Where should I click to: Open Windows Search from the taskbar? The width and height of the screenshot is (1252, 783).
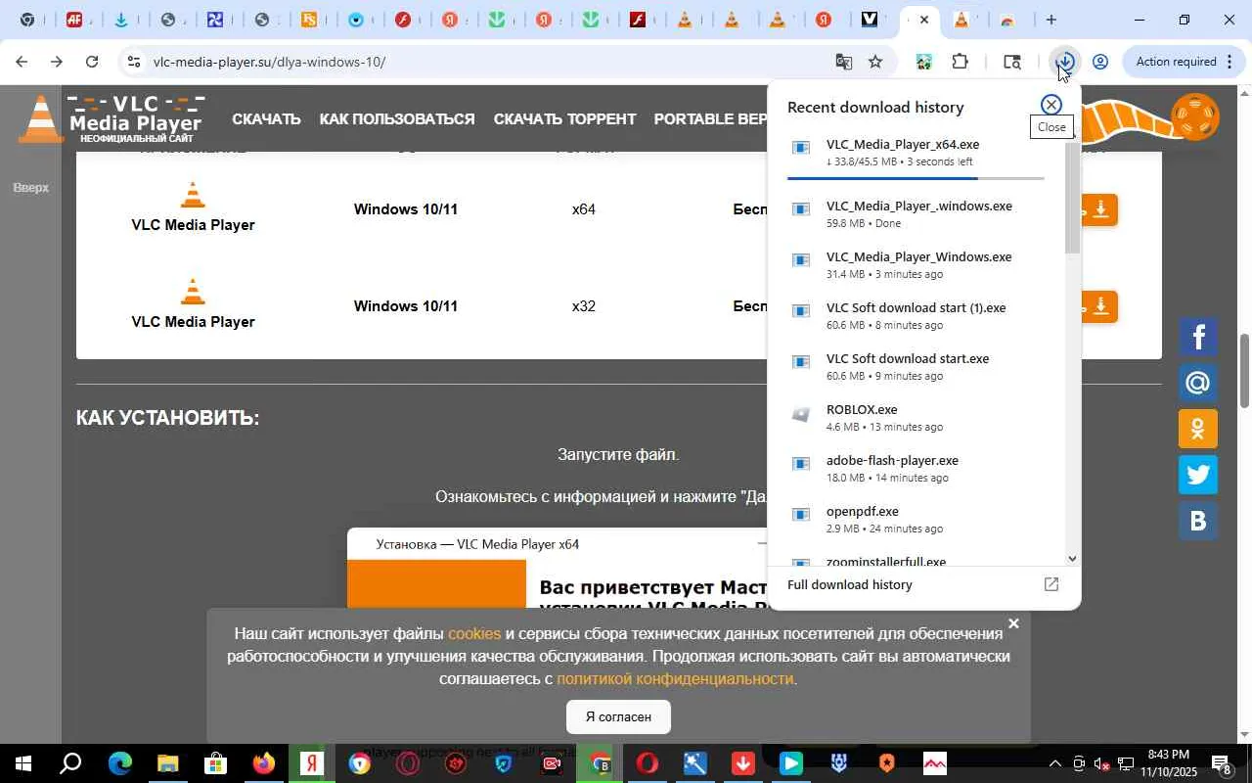coord(71,763)
